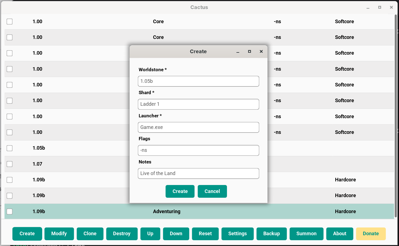Screen dimensions: 399x246
Task: Click the Destroy button
Action: pos(122,234)
